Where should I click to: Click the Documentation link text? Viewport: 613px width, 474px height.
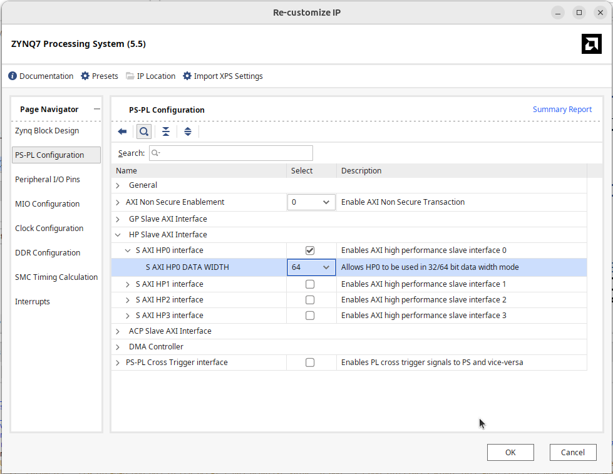46,76
